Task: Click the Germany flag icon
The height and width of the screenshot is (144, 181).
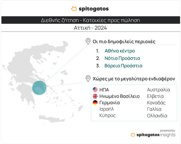Action: 95,103
